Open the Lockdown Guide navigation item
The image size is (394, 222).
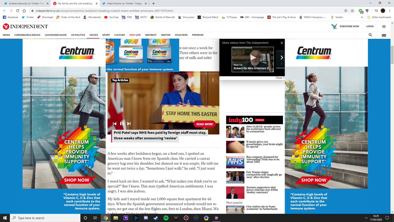tap(55, 35)
